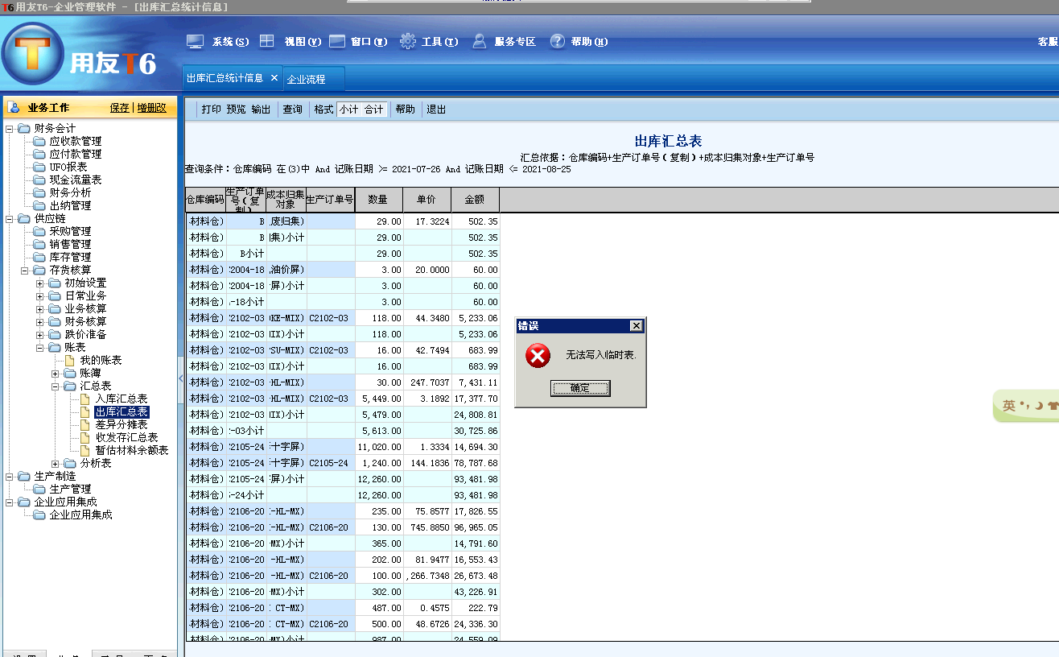1059x657 pixels.
Task: Click 打印 in the report toolbar
Action: tap(212, 109)
